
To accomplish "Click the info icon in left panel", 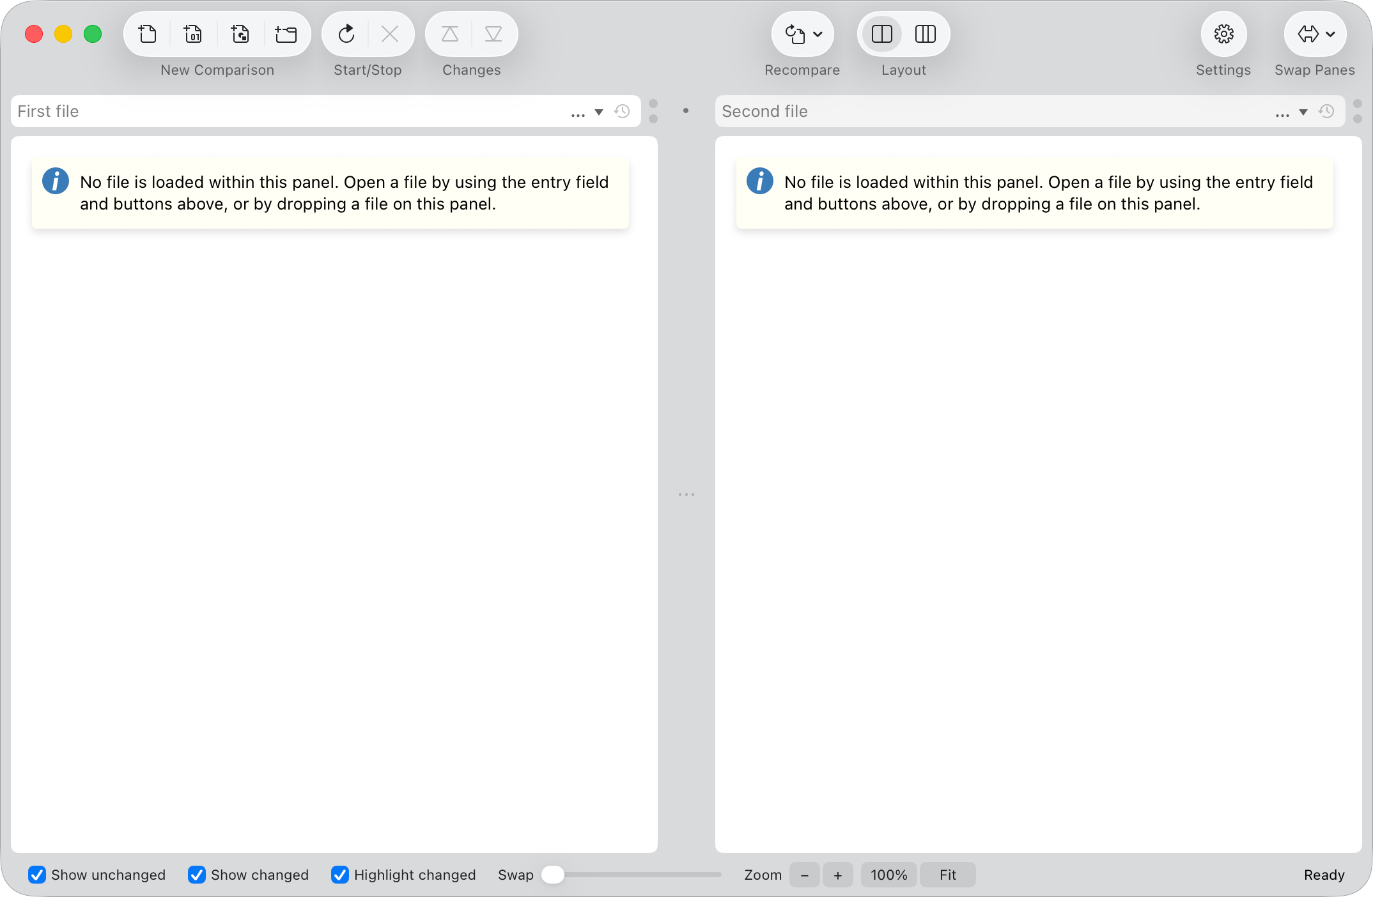I will pyautogui.click(x=56, y=181).
